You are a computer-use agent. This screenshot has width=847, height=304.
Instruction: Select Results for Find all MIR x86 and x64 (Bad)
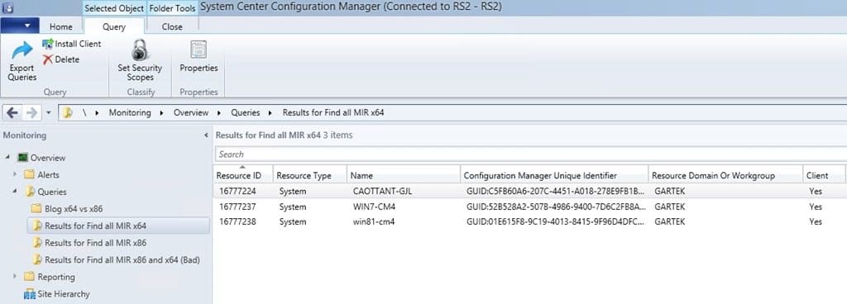point(122,259)
